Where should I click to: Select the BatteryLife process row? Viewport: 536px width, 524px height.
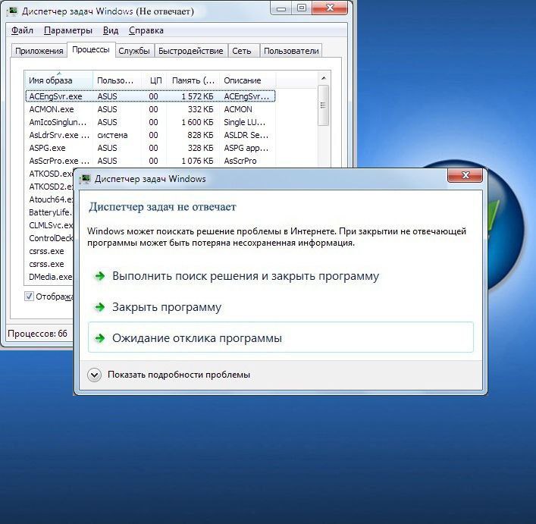49,212
